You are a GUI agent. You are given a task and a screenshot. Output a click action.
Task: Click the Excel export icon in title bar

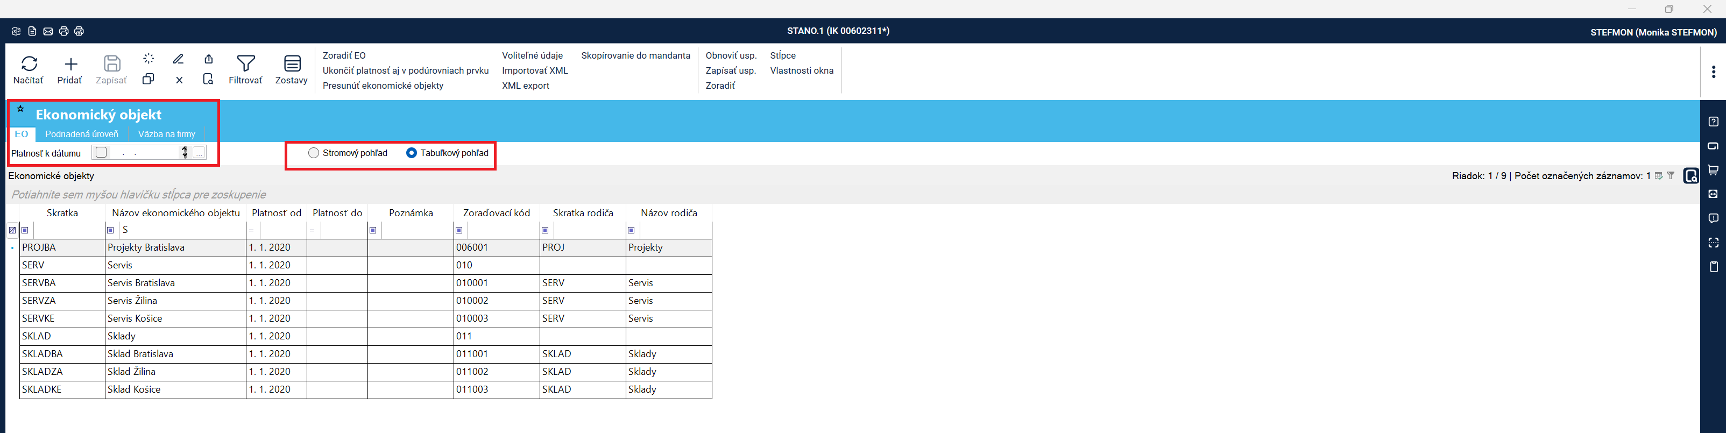(16, 32)
